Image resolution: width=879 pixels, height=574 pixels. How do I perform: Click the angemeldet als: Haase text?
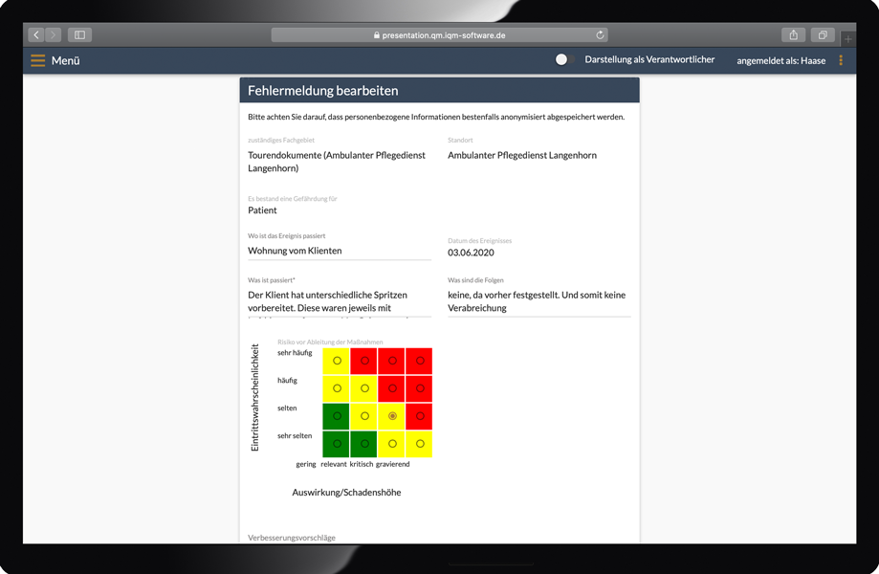(x=780, y=60)
